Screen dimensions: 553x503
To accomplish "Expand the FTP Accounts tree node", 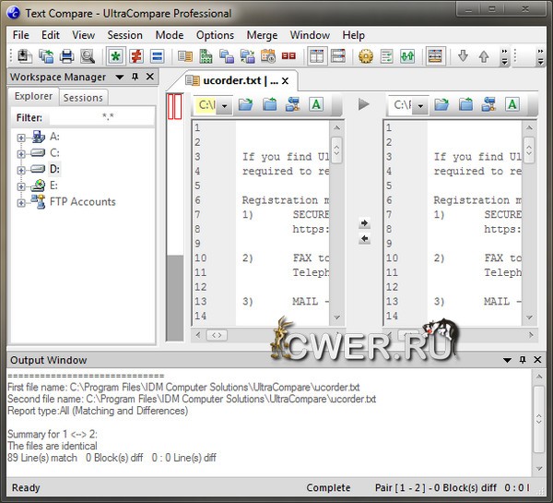I will coord(21,202).
